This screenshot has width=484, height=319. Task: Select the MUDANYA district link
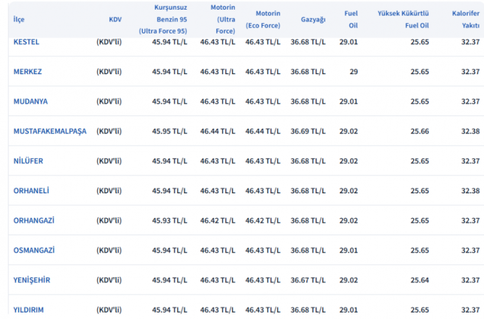[x=30, y=101]
